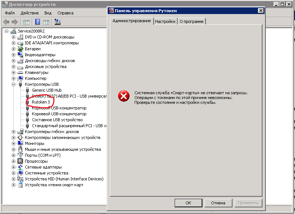Image resolution: width=295 pixels, height=214 pixels.
Task: Expand the Сетевые адаптеры node
Action: coord(14,167)
